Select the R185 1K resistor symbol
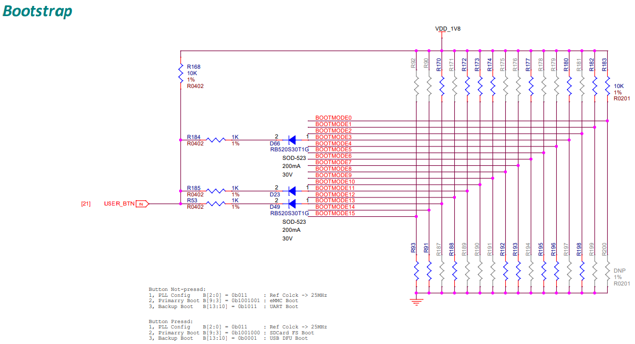This screenshot has width=635, height=344. [216, 191]
